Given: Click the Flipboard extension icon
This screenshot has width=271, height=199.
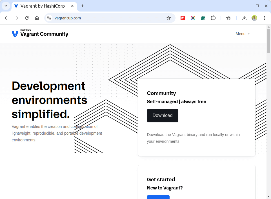Looking at the screenshot, I should tap(183, 18).
